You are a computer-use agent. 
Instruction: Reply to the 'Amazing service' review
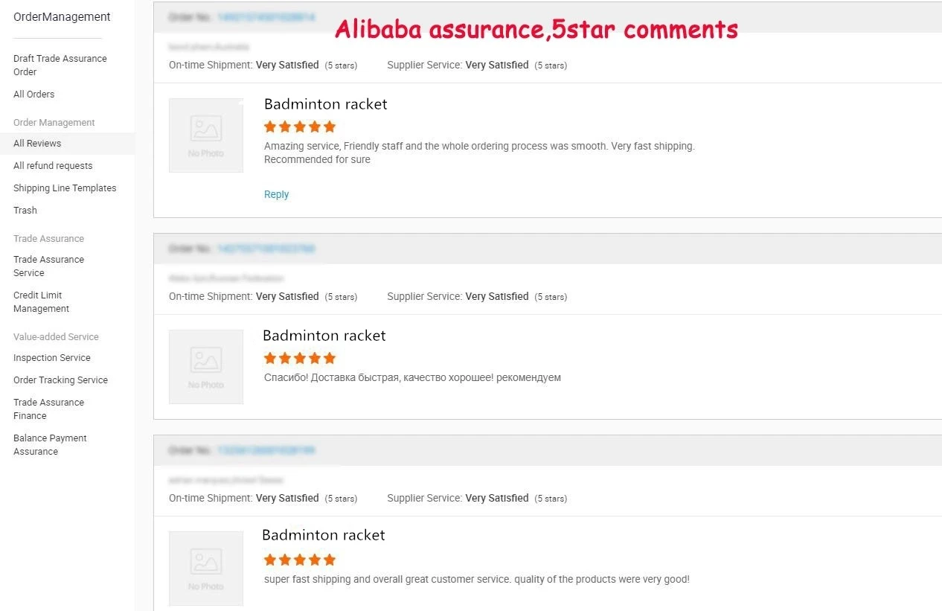coord(276,194)
